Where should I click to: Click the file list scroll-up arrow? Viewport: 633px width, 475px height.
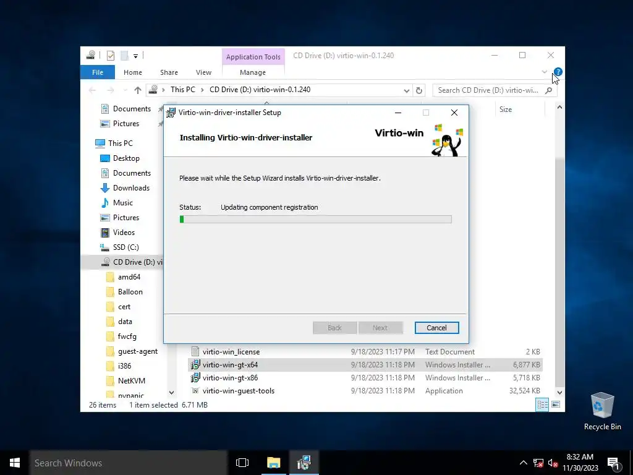559,108
